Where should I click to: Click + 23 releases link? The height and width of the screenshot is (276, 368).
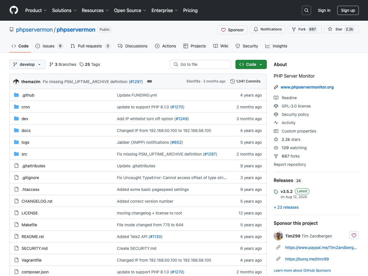click(286, 207)
